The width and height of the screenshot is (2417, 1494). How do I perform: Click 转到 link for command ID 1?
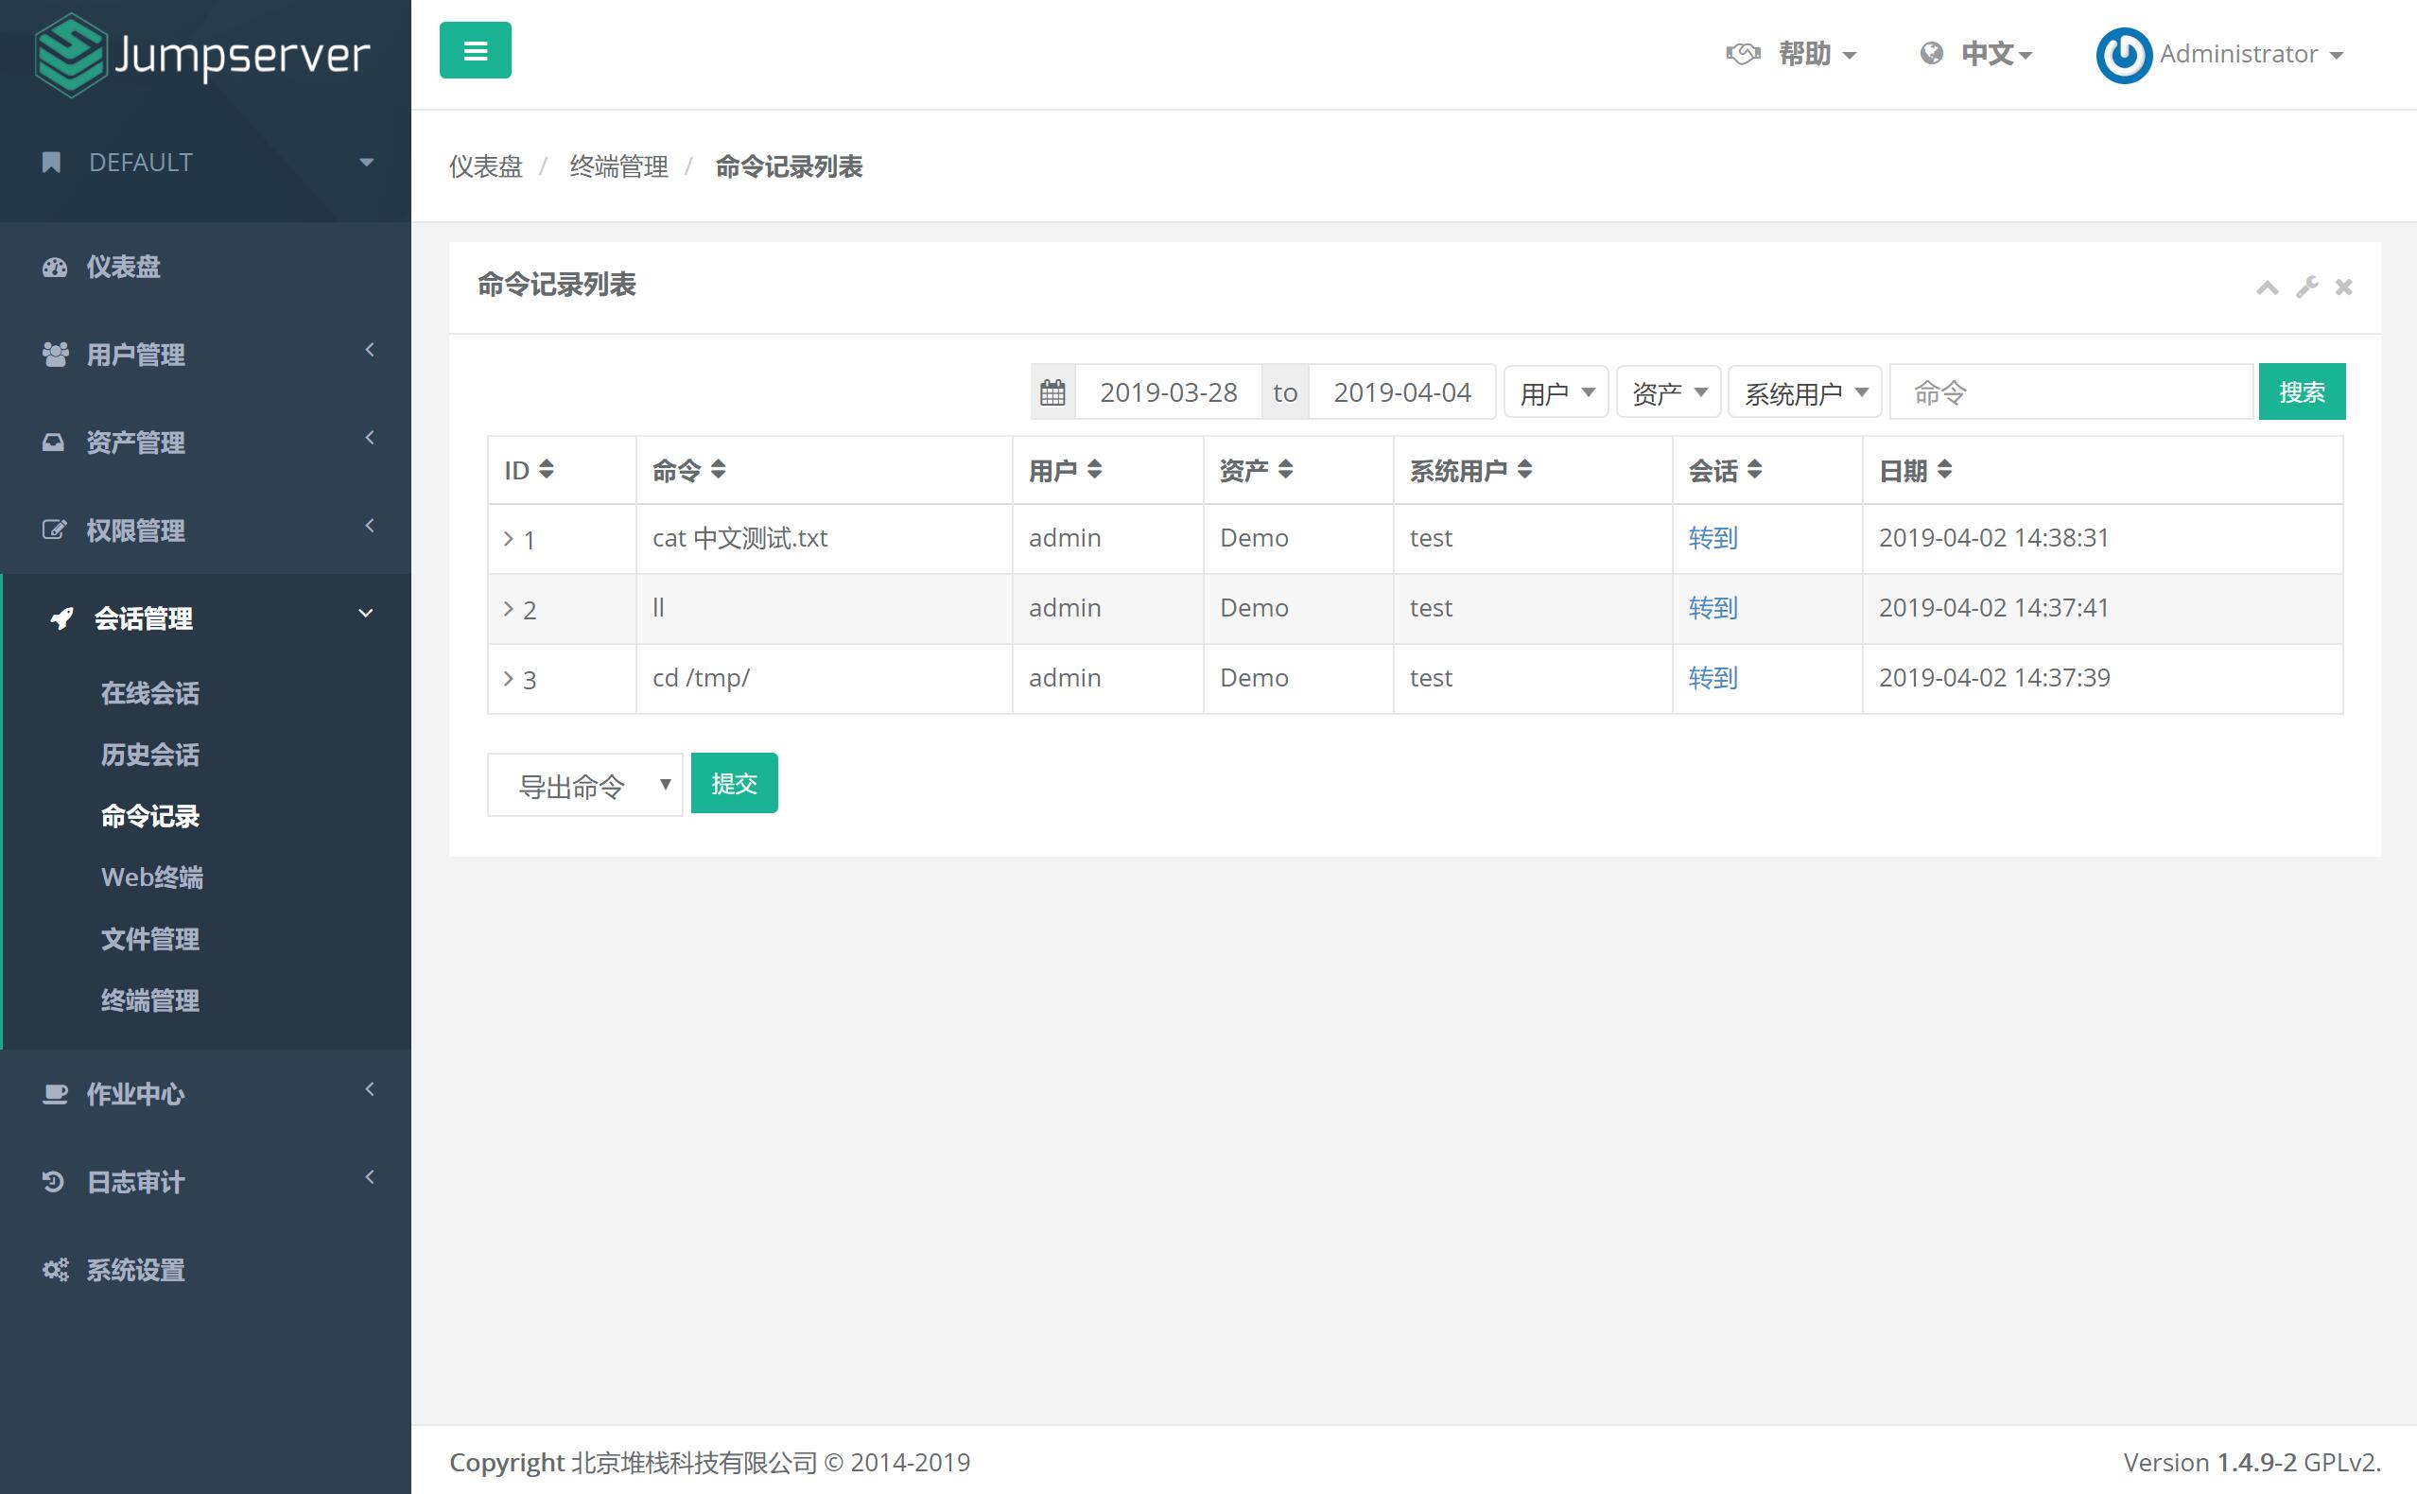click(1713, 537)
